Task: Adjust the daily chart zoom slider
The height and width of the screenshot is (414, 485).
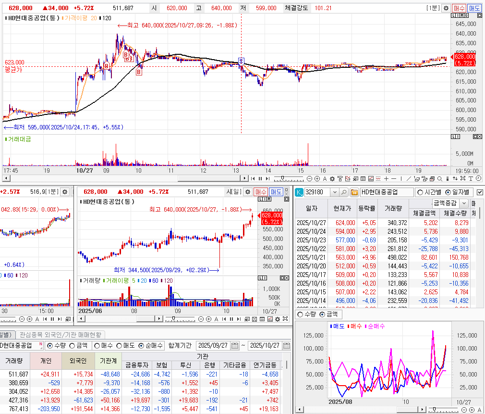Action: 173,318
